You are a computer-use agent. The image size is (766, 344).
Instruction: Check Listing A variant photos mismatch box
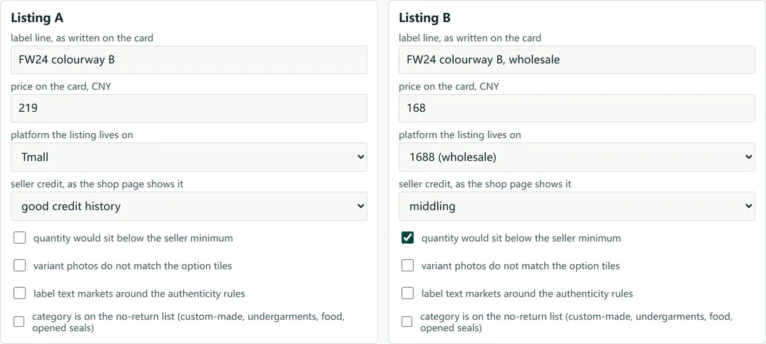coord(19,266)
